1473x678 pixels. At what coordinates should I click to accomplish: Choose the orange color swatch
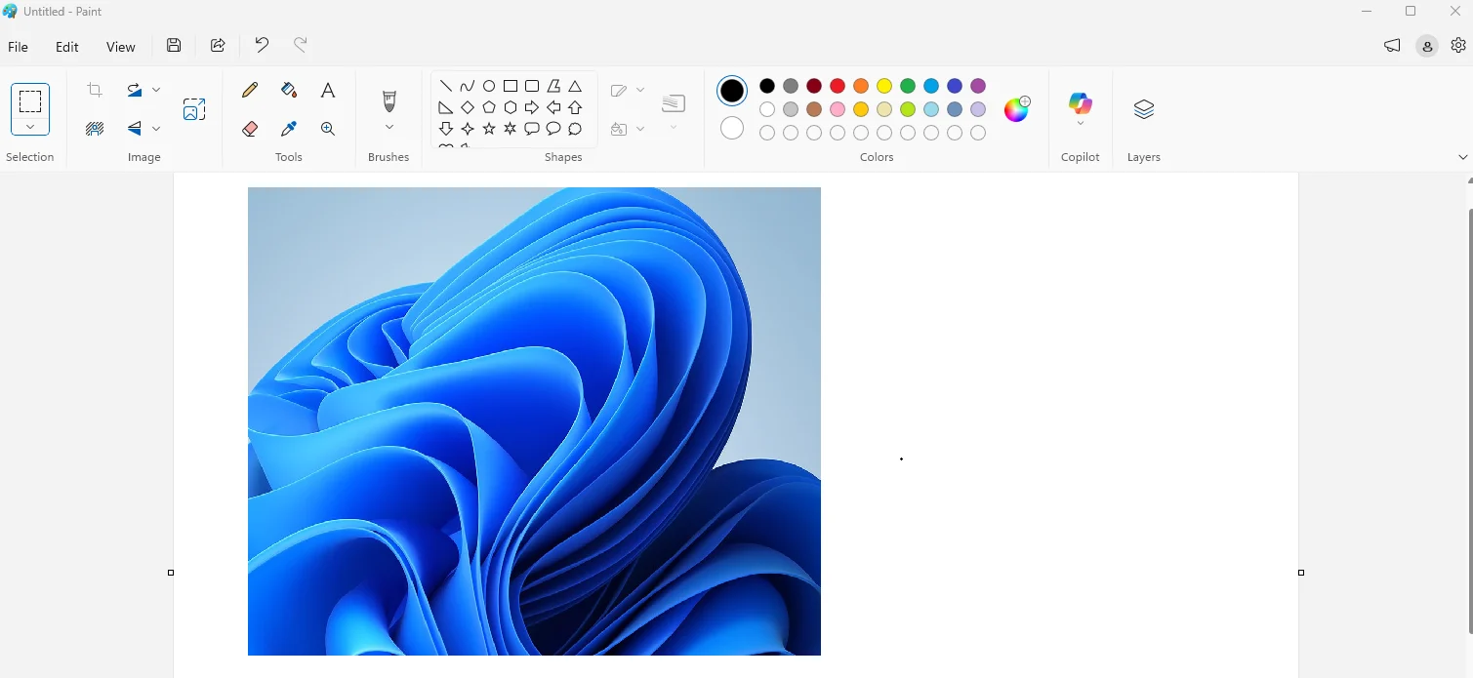point(861,86)
